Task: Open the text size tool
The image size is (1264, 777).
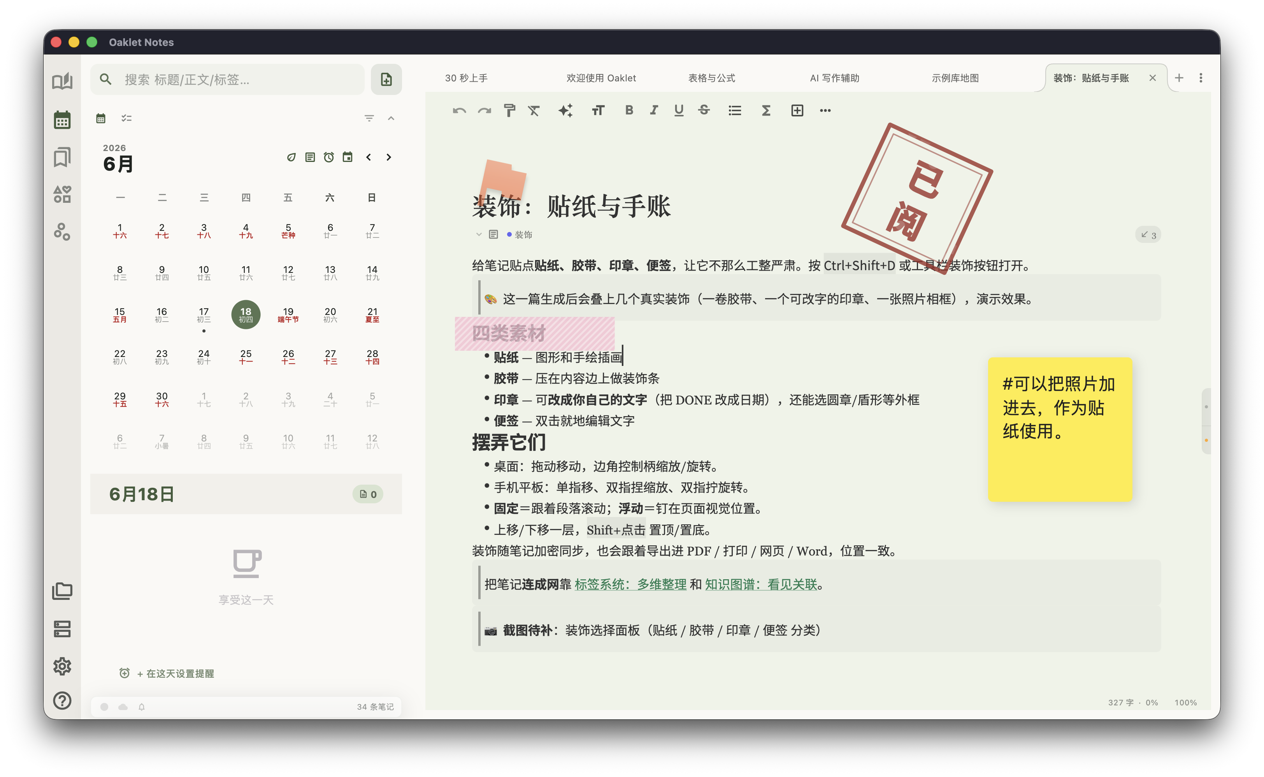Action: pyautogui.click(x=598, y=111)
